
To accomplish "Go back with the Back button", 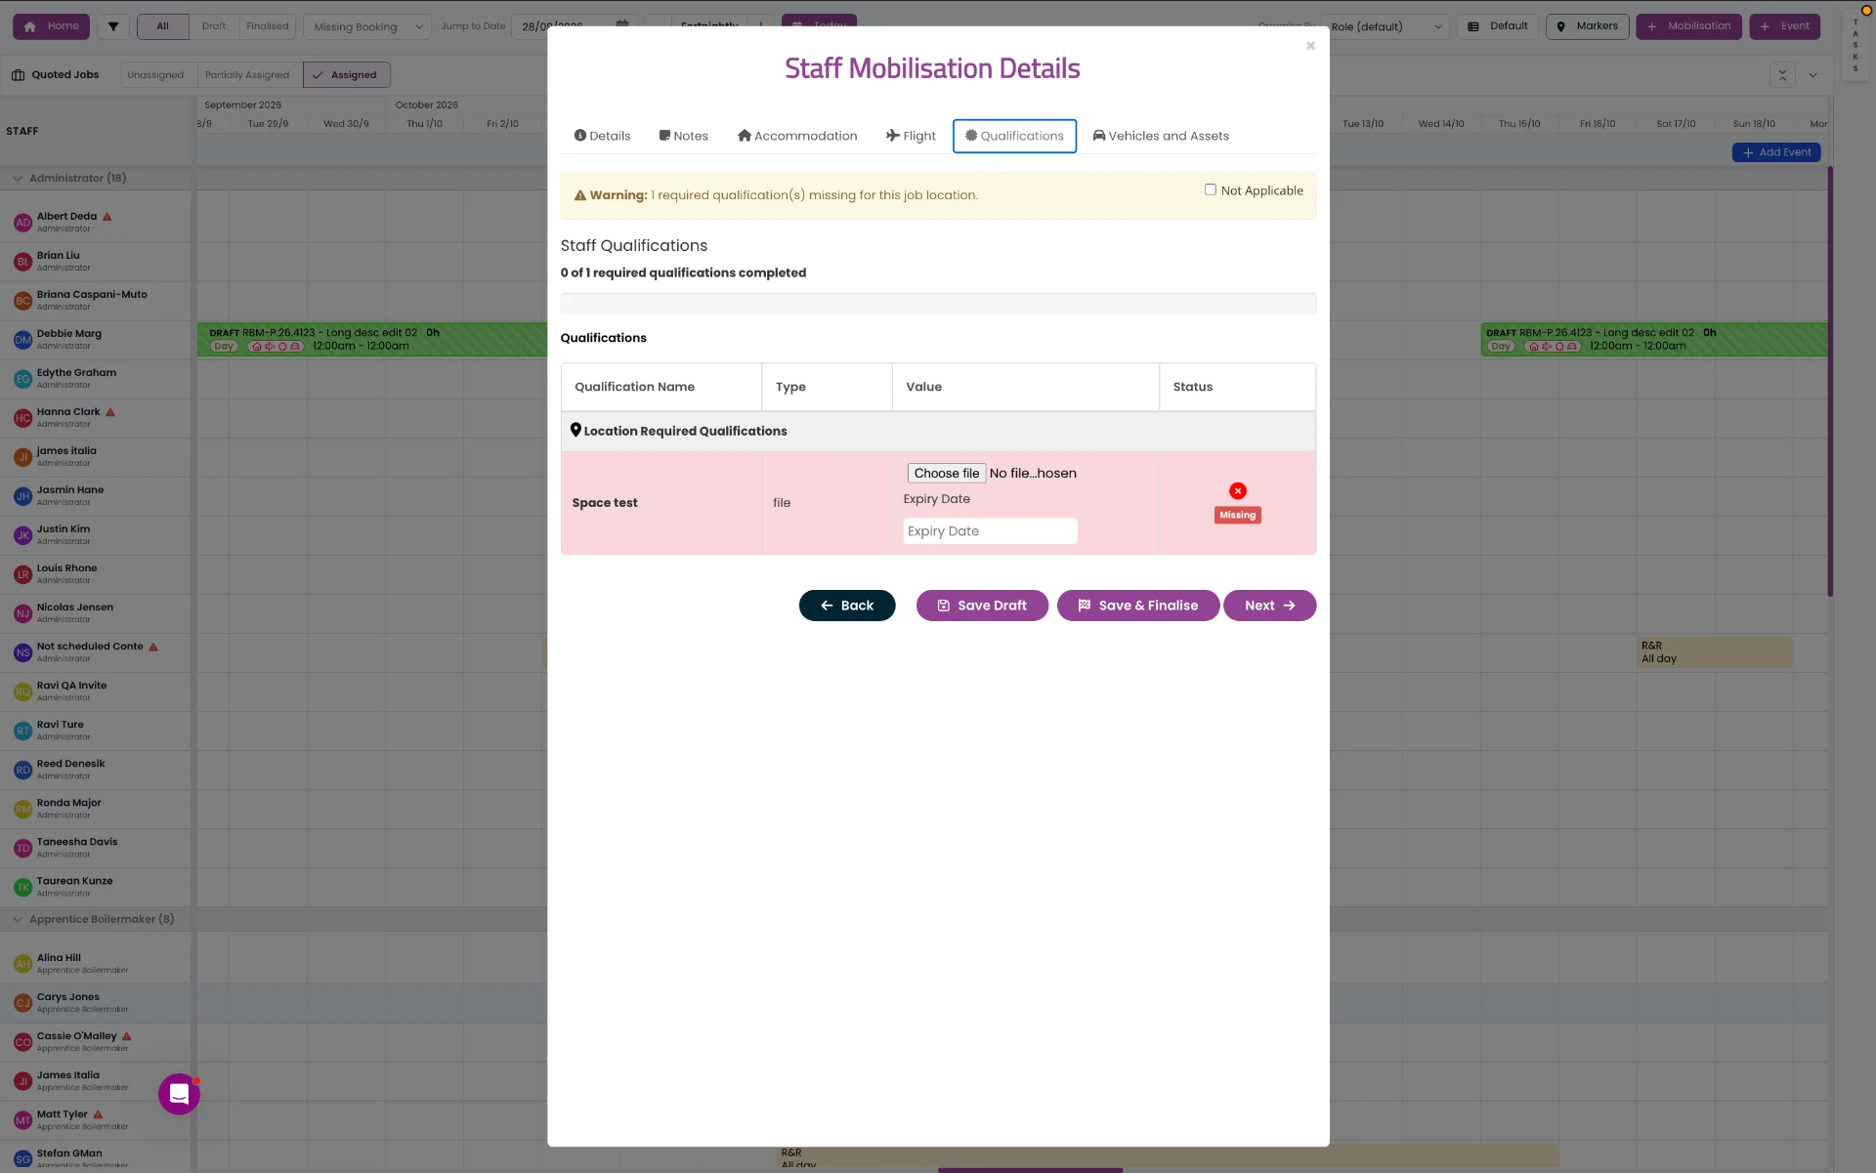I will tap(847, 606).
